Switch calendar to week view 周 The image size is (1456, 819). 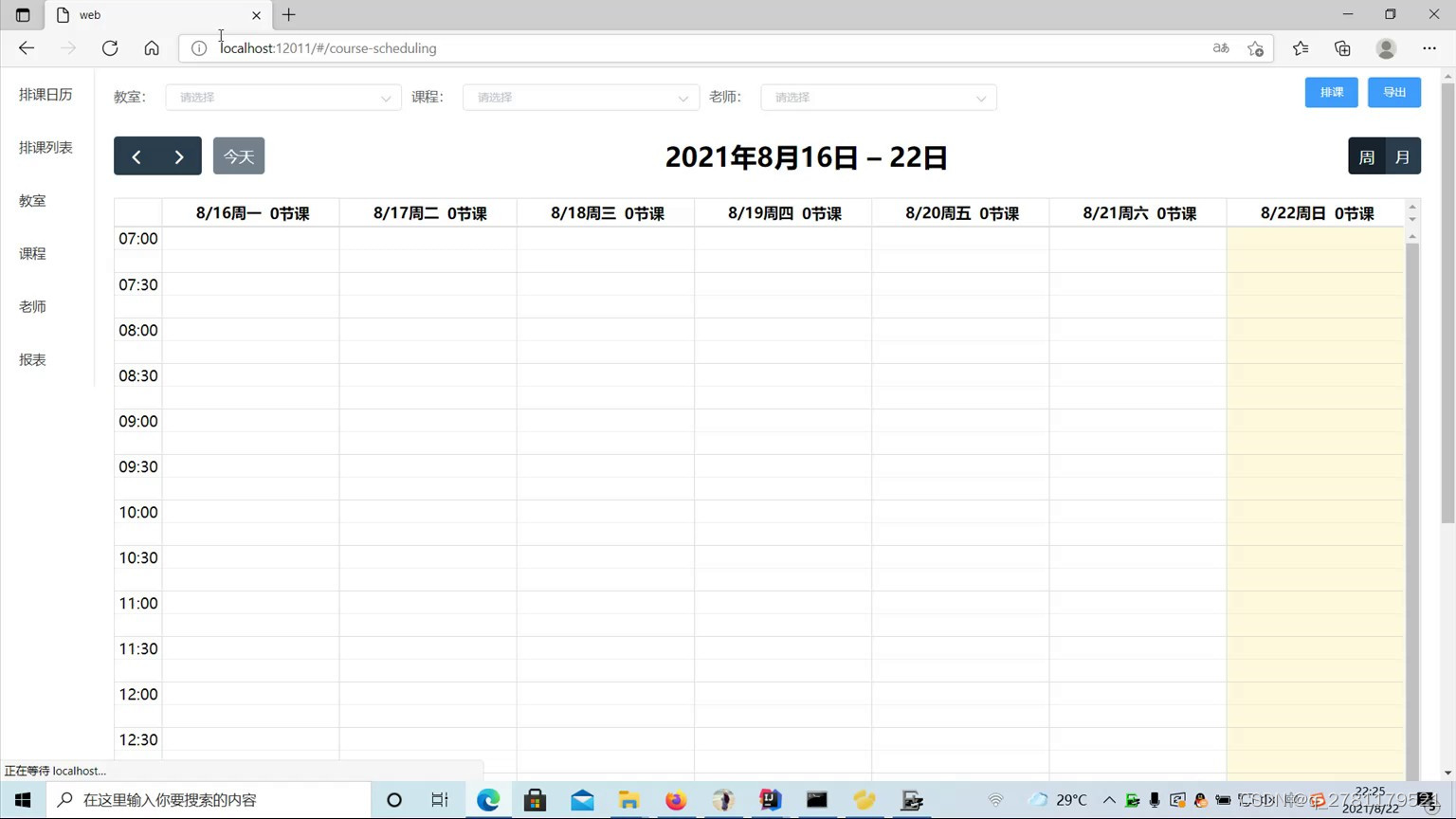coord(1367,156)
